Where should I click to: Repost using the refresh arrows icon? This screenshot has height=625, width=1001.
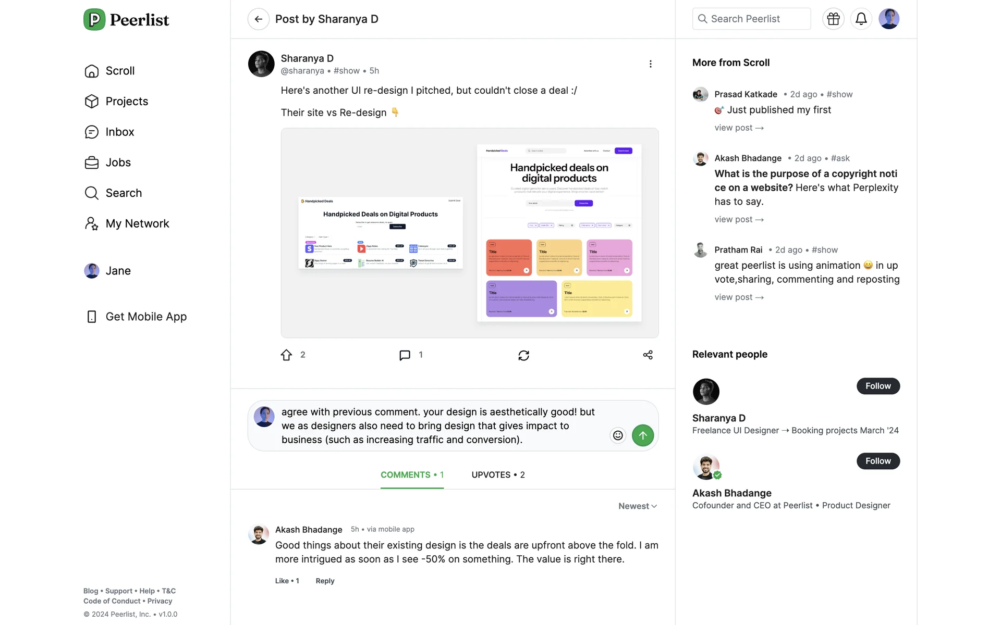(x=523, y=355)
